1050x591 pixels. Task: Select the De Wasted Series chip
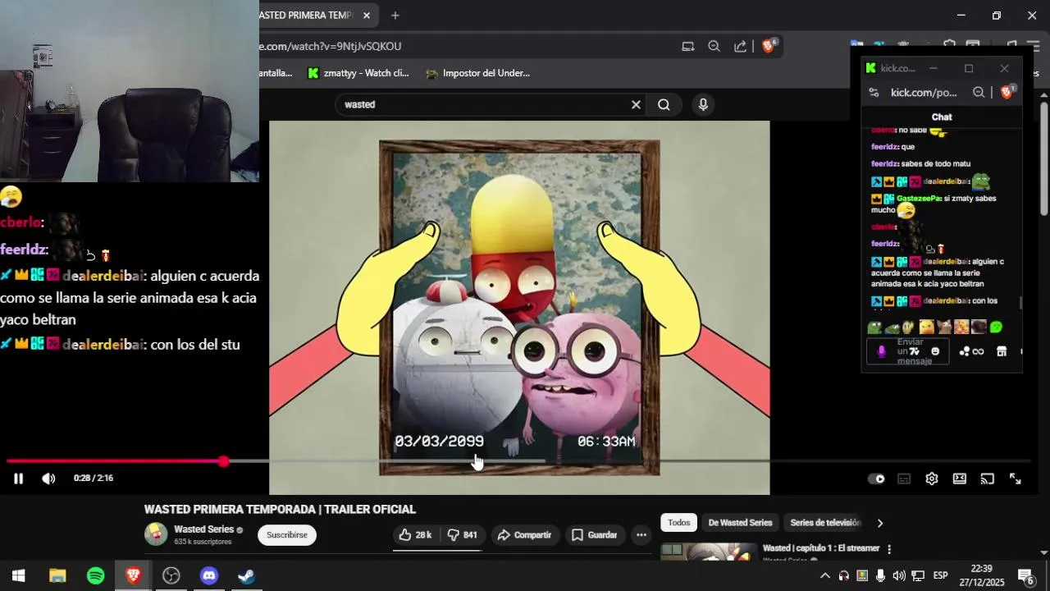tap(740, 523)
